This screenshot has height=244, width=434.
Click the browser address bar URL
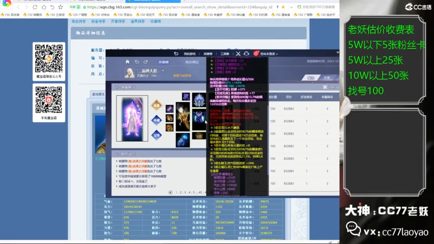tap(180, 7)
